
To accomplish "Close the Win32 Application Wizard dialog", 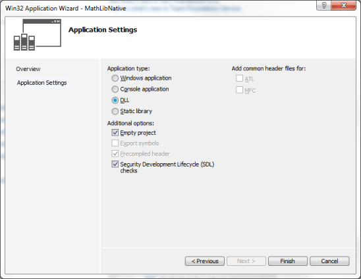I will (x=343, y=5).
